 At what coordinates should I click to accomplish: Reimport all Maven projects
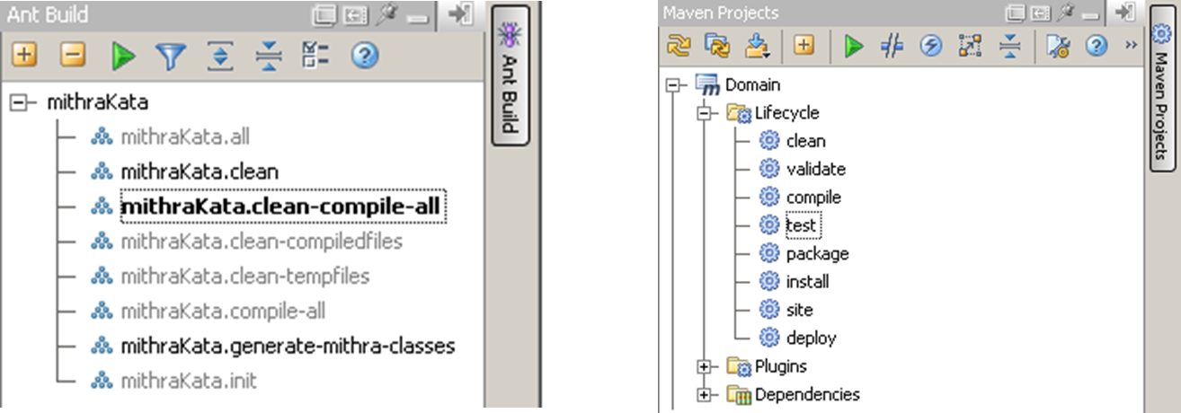tap(678, 46)
